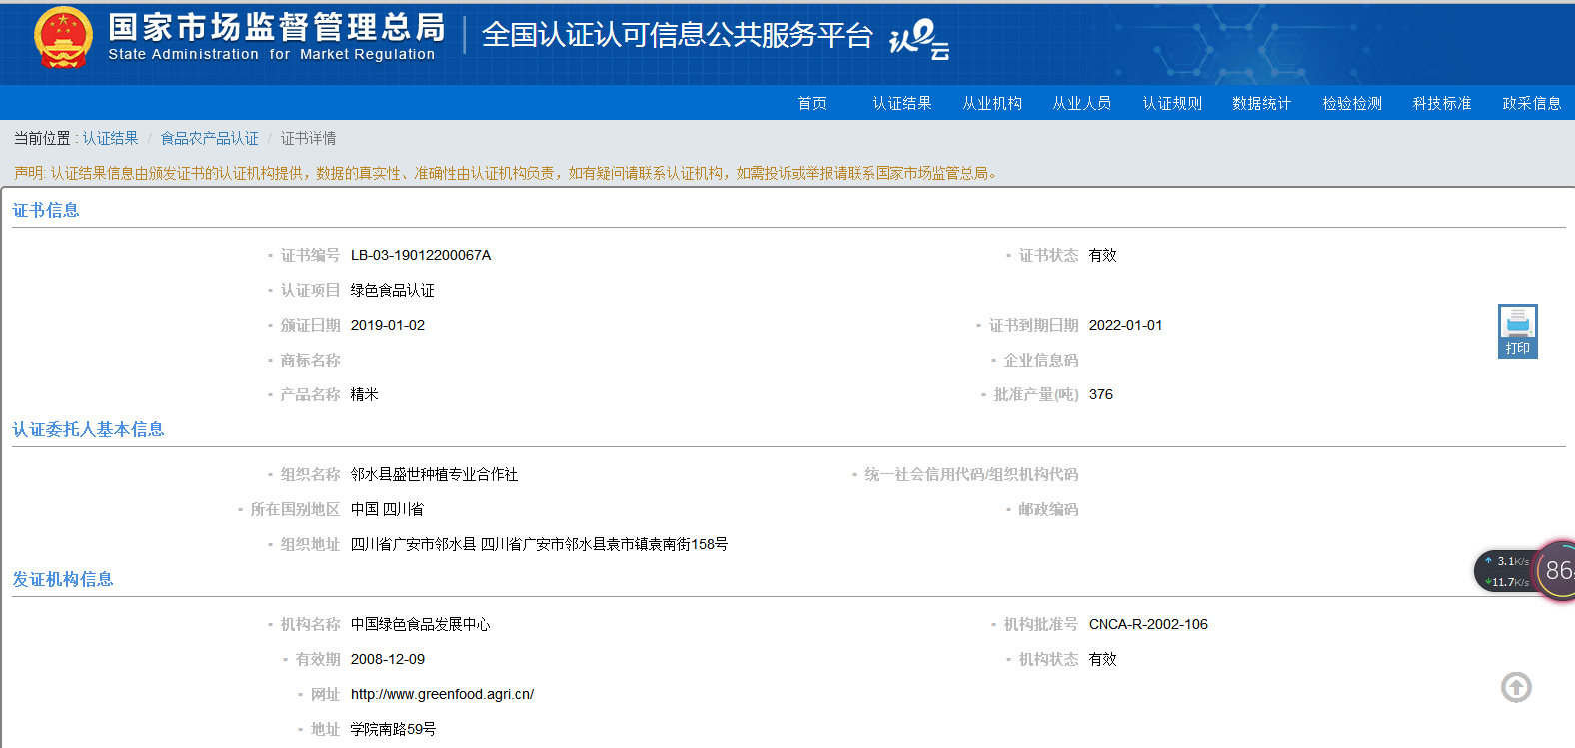Click the 全国认证认可信息公共服务平台 title
Viewport: 1575px width, 748px height.
tap(678, 35)
